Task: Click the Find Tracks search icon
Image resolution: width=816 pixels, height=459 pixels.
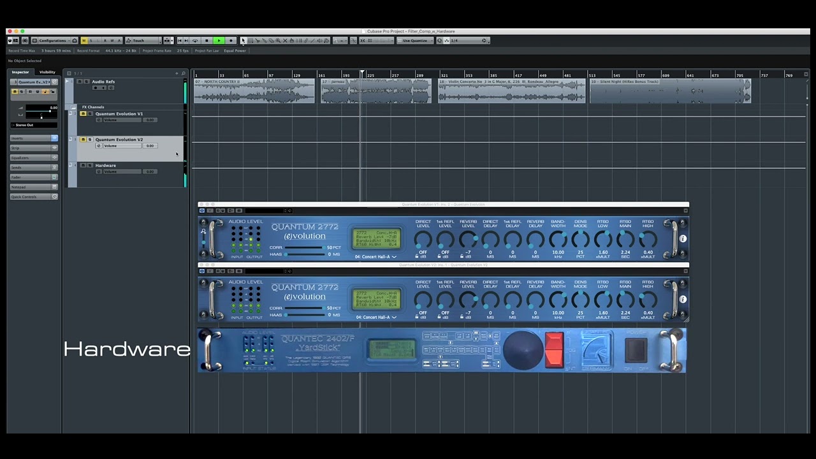Action: (184, 73)
